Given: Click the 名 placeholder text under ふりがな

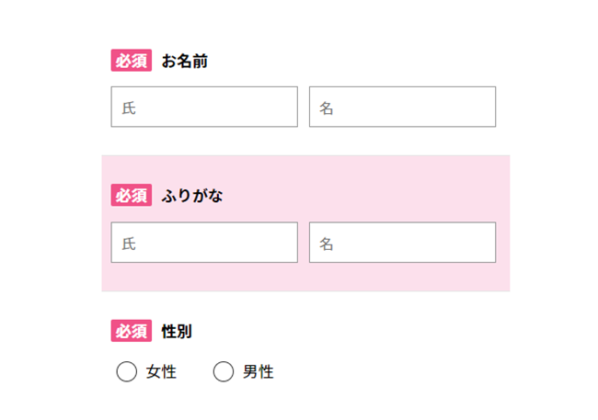Looking at the screenshot, I should pyautogui.click(x=327, y=244).
